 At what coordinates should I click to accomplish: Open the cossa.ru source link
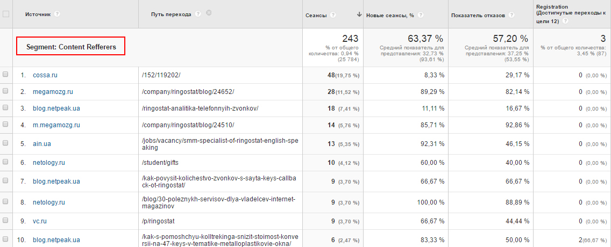(45, 75)
